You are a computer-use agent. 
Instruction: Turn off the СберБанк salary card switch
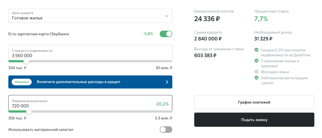coord(166,34)
